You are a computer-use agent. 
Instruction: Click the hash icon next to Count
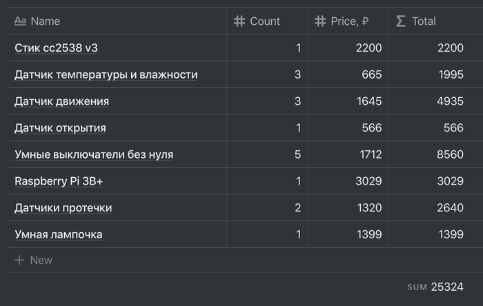239,21
